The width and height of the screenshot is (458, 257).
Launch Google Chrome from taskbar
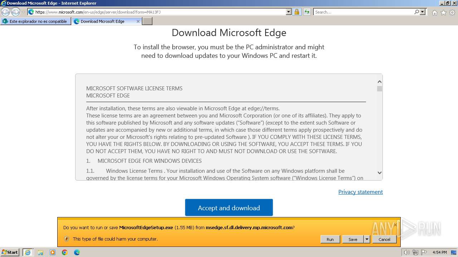65,252
